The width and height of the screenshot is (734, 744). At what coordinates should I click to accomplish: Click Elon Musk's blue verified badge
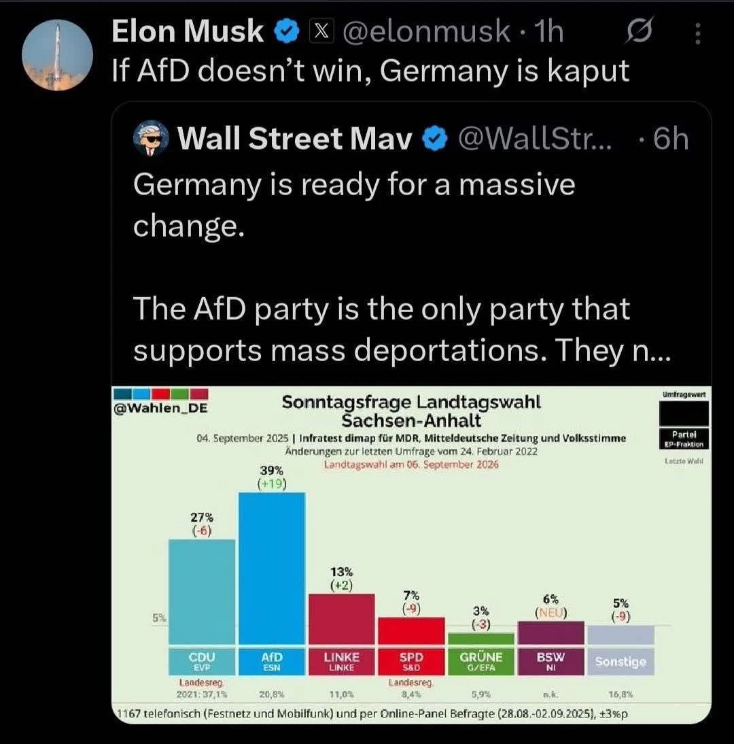(286, 32)
